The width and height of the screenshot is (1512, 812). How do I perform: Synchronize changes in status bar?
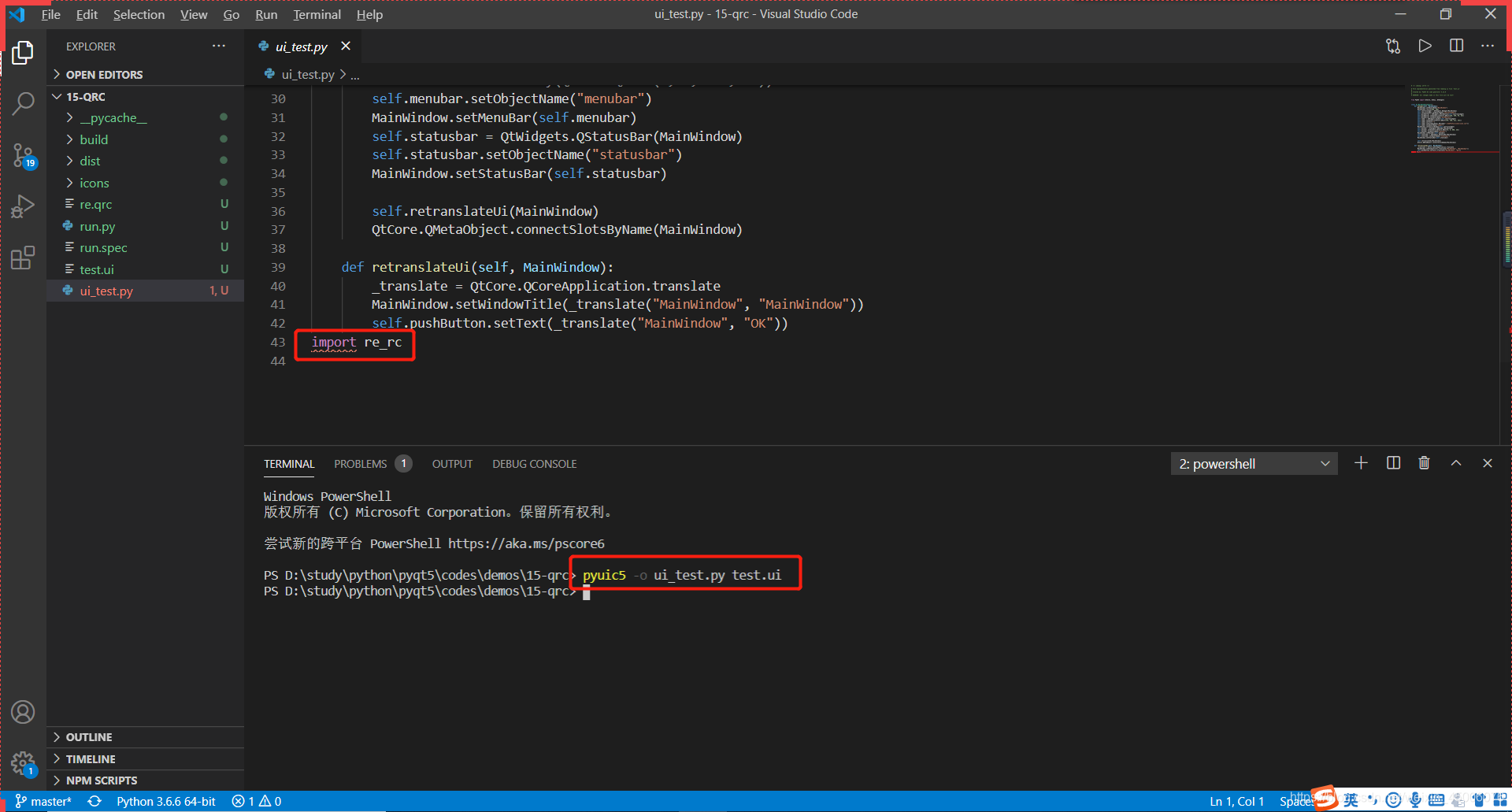pyautogui.click(x=94, y=801)
